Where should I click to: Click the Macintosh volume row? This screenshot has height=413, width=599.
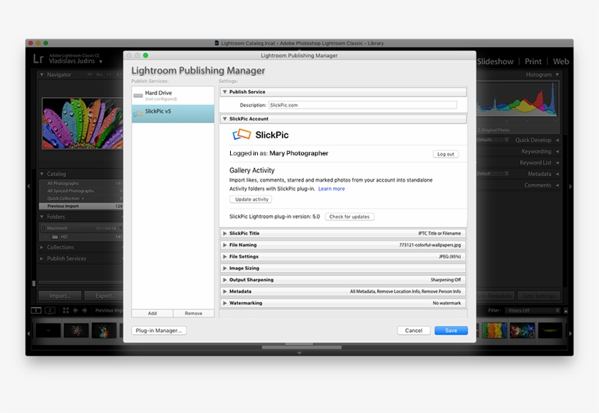coord(81,228)
